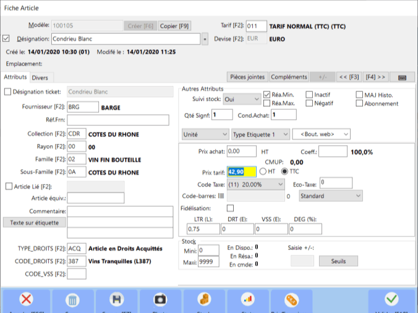Click the Seuils button

(x=338, y=261)
